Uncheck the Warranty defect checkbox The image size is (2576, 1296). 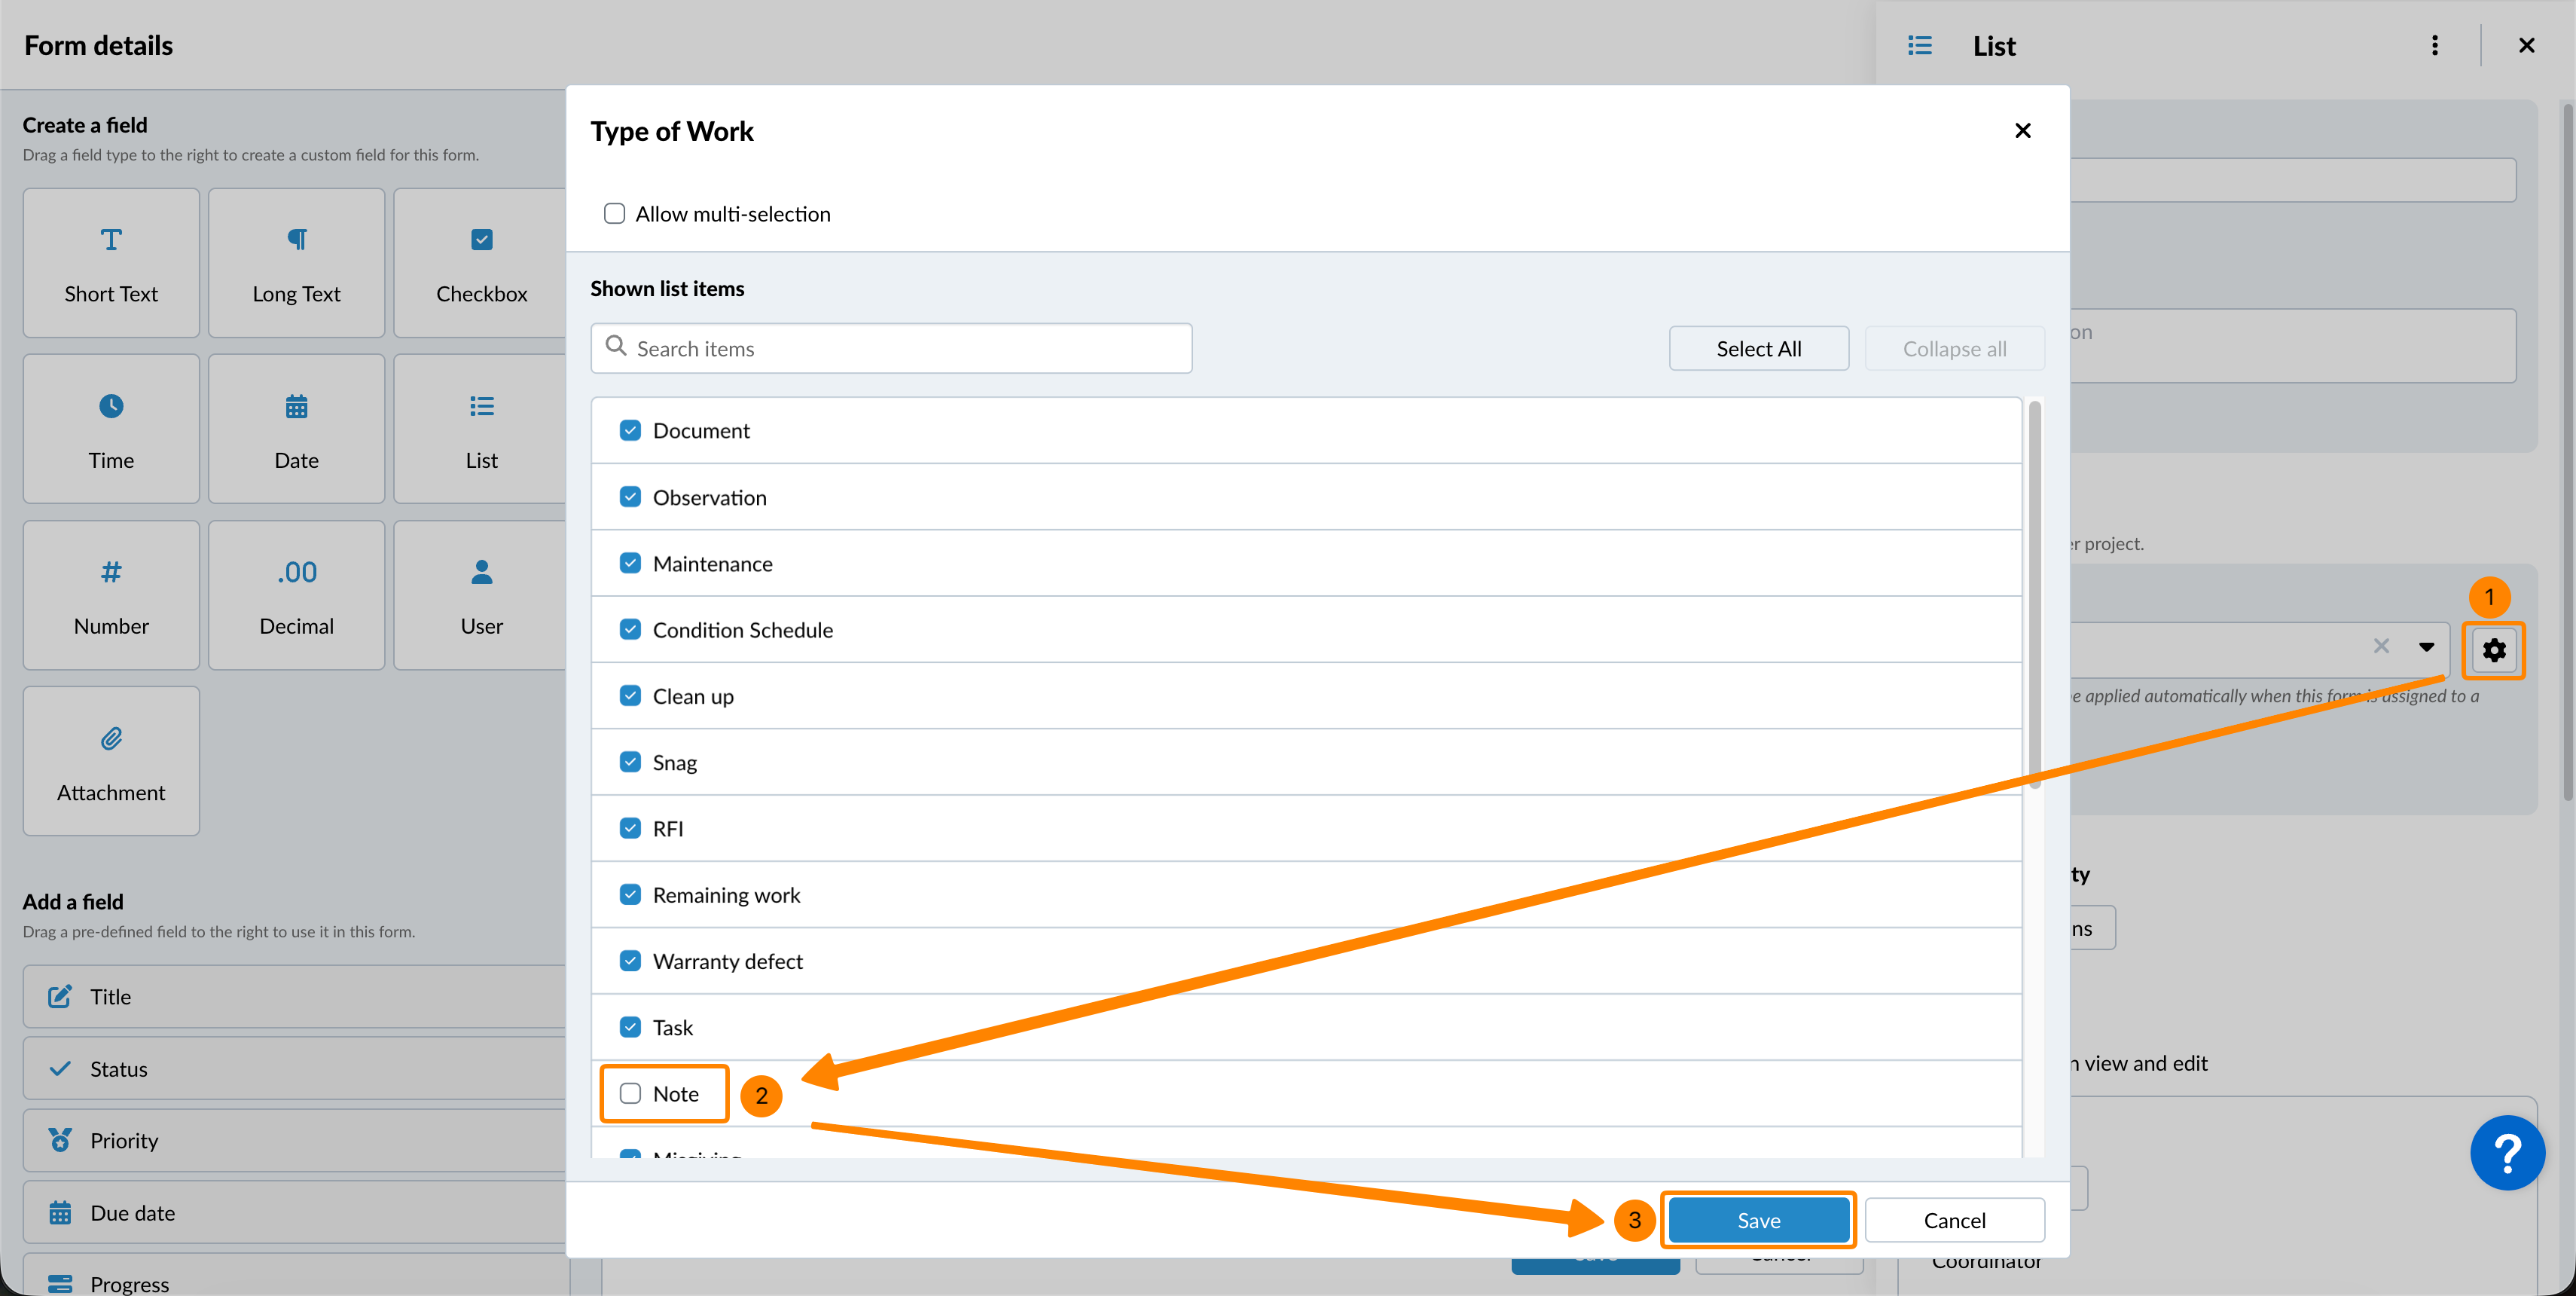point(630,961)
